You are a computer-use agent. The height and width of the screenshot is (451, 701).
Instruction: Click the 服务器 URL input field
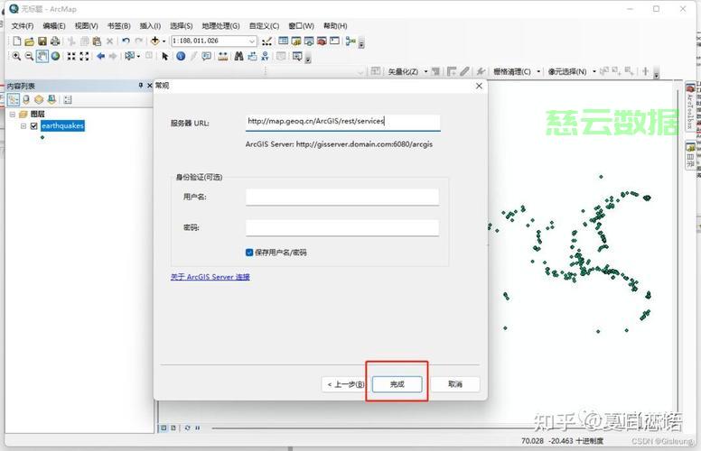[343, 122]
